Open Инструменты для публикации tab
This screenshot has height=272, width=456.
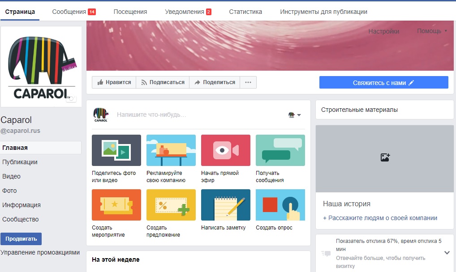pos(323,12)
